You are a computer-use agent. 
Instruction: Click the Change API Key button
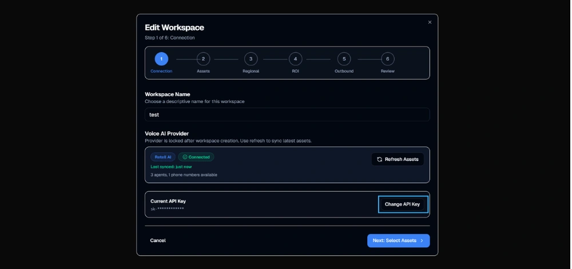point(402,204)
